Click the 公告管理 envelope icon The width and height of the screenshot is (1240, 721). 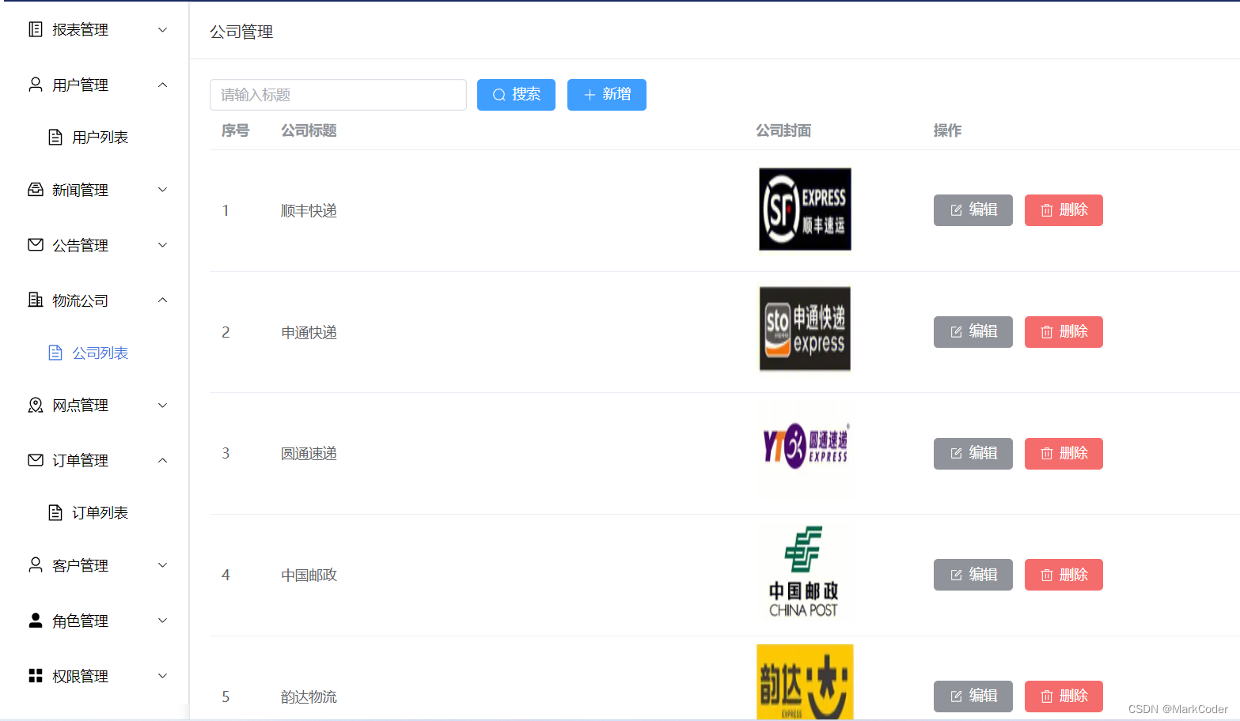(x=36, y=245)
